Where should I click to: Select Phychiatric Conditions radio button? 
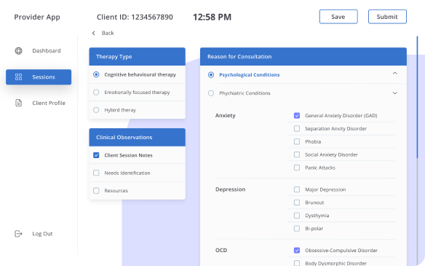pos(211,93)
